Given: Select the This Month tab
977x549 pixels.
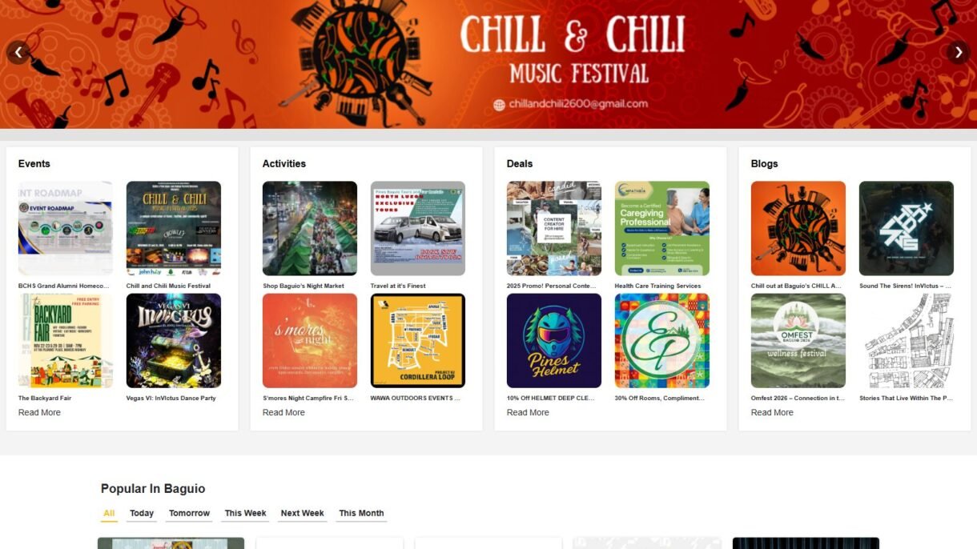Looking at the screenshot, I should click(361, 514).
